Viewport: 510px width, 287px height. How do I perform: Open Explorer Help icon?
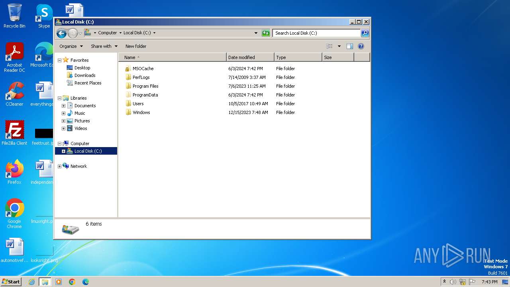[361, 46]
